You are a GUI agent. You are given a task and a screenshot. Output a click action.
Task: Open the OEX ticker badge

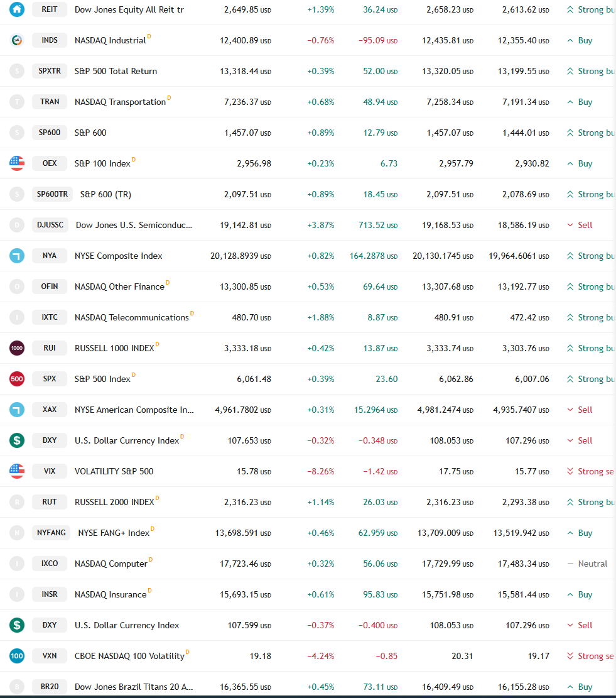click(50, 163)
